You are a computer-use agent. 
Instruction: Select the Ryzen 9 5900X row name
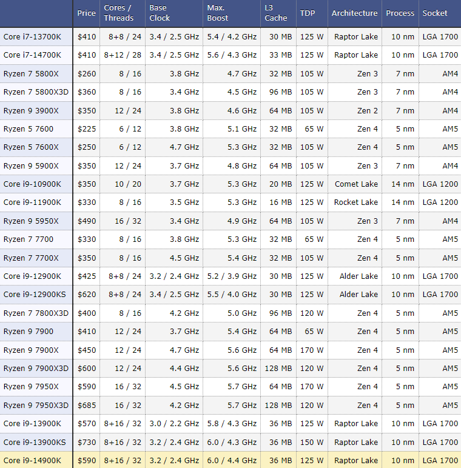coord(31,166)
